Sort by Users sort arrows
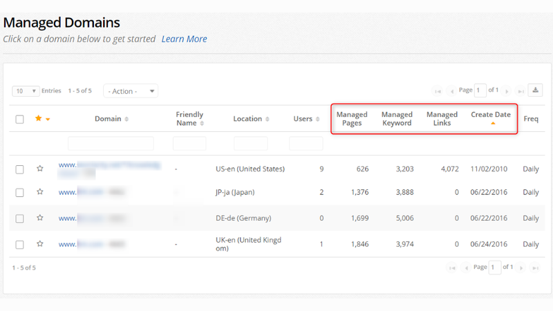The image size is (553, 311). 318,119
